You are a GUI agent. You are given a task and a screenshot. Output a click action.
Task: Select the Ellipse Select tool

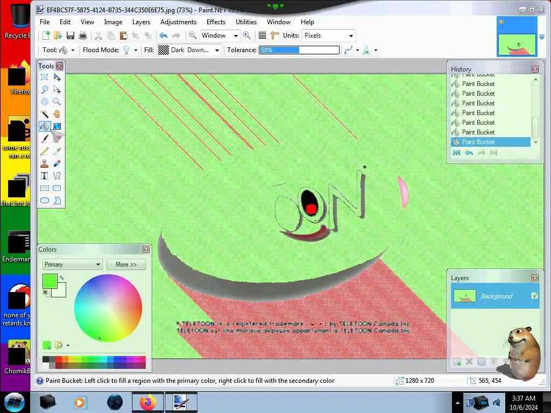[x=45, y=102]
